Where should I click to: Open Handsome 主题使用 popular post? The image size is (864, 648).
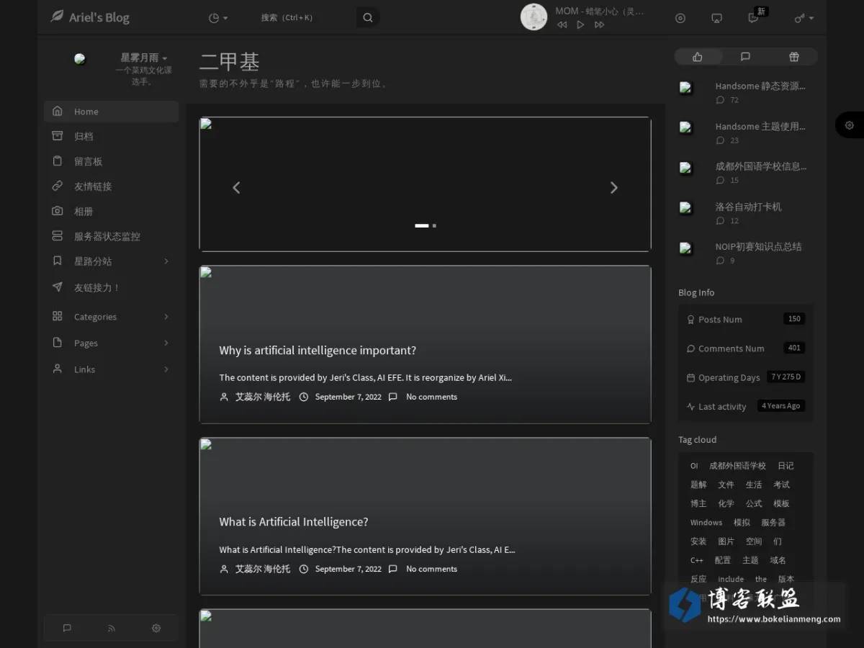[x=760, y=126]
